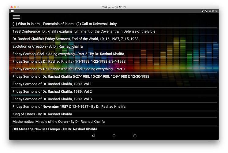Image resolution: width=228 pixels, height=153 pixels.
Task: Click the notification square in status bar
Action: (x=13, y=11)
